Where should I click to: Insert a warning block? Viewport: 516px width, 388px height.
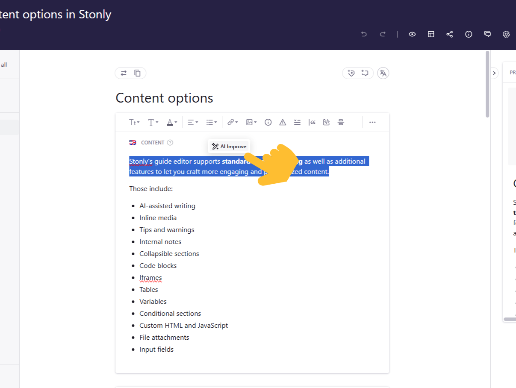[x=283, y=122]
